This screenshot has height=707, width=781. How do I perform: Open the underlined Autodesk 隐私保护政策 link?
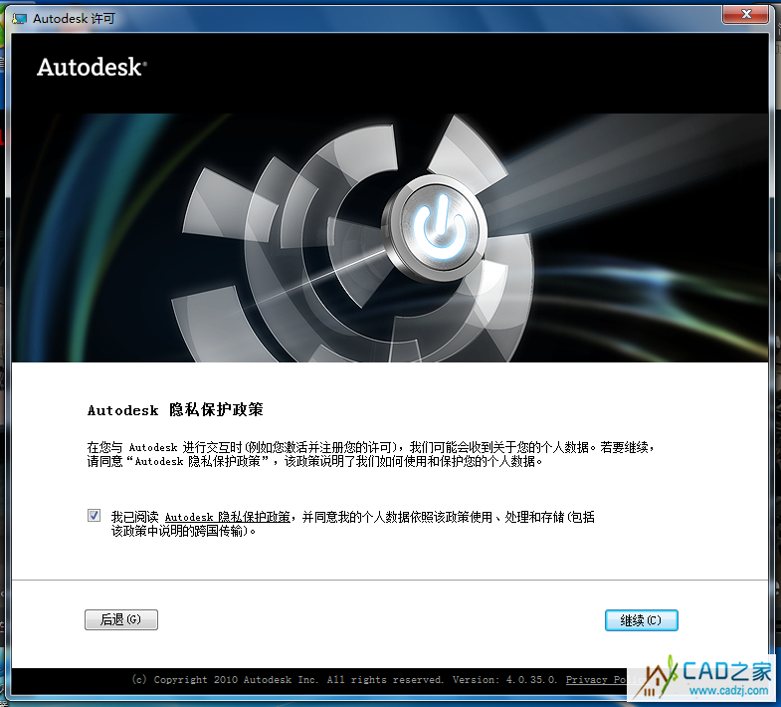227,517
